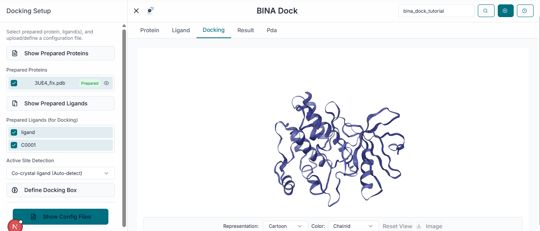The image size is (540, 231).
Task: Edit the bina_dock_tutorial name field
Action: 436,11
